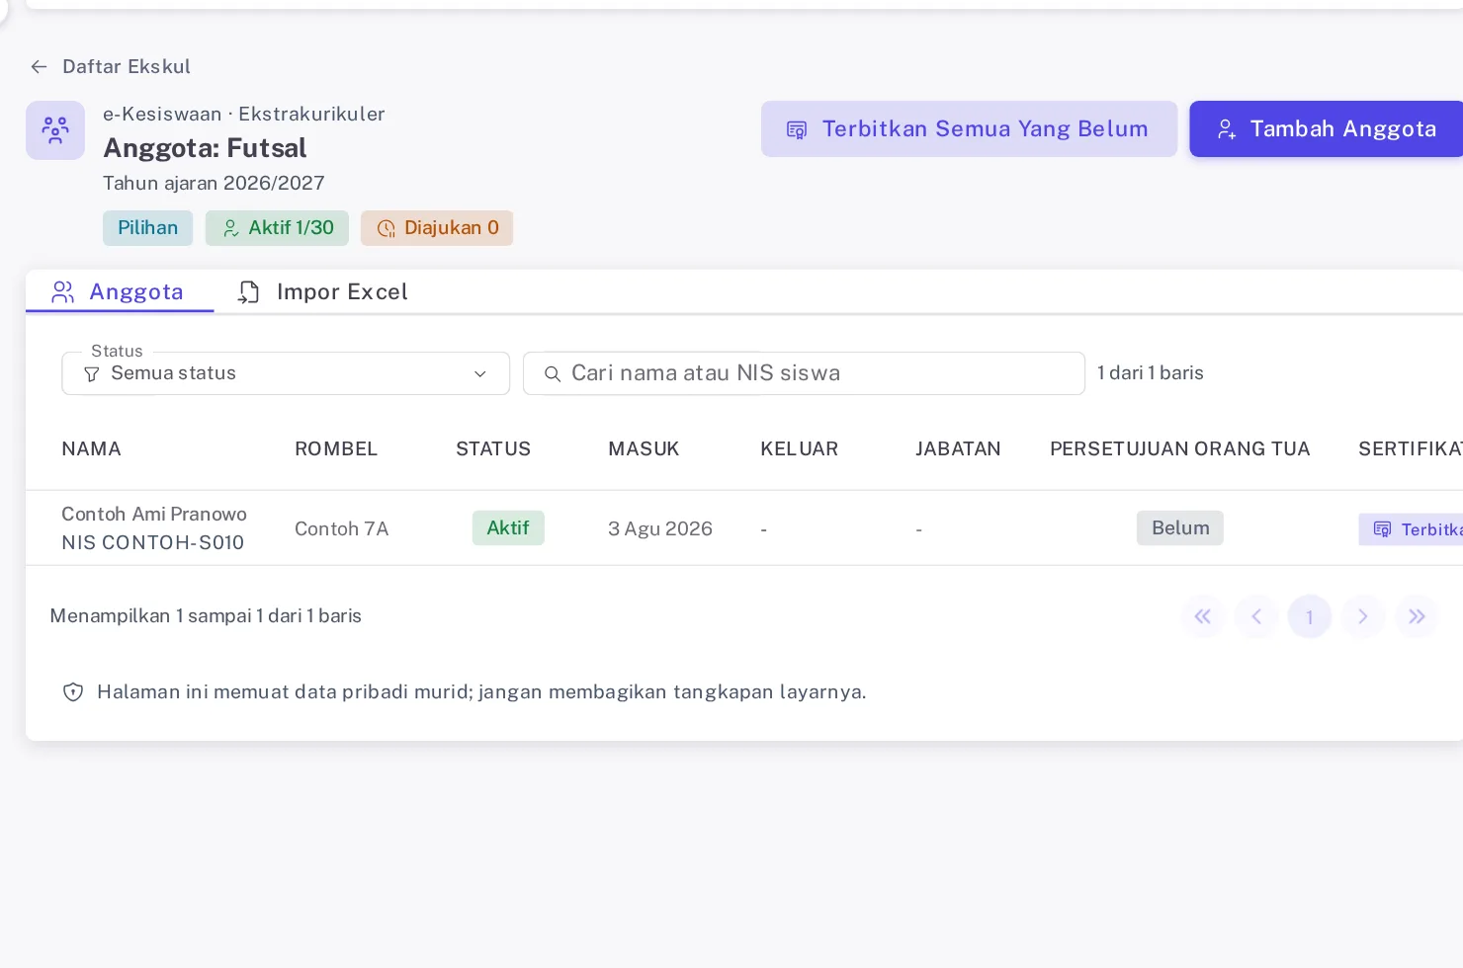The height and width of the screenshot is (968, 1463).
Task: Click the Anggota: Futsal heading
Action: tap(205, 148)
